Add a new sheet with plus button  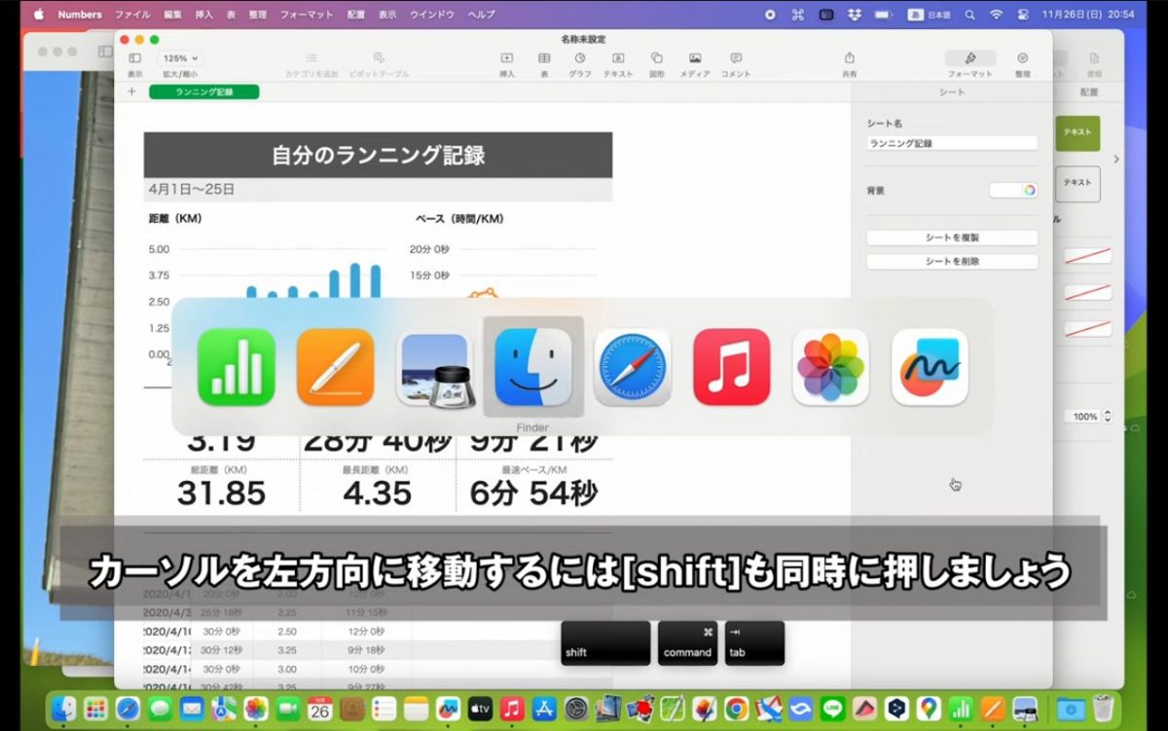[x=131, y=91]
